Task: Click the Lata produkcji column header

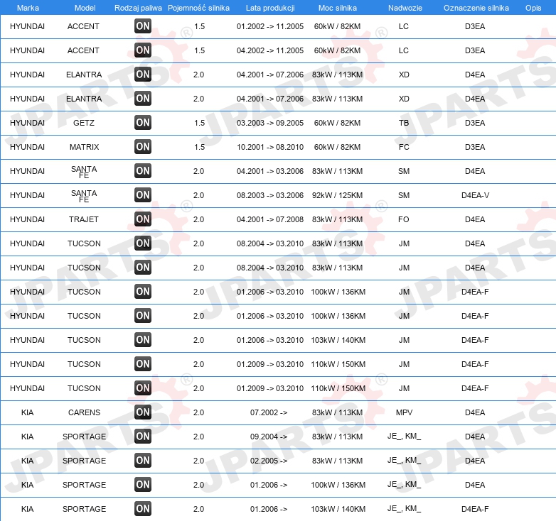Action: click(x=270, y=8)
